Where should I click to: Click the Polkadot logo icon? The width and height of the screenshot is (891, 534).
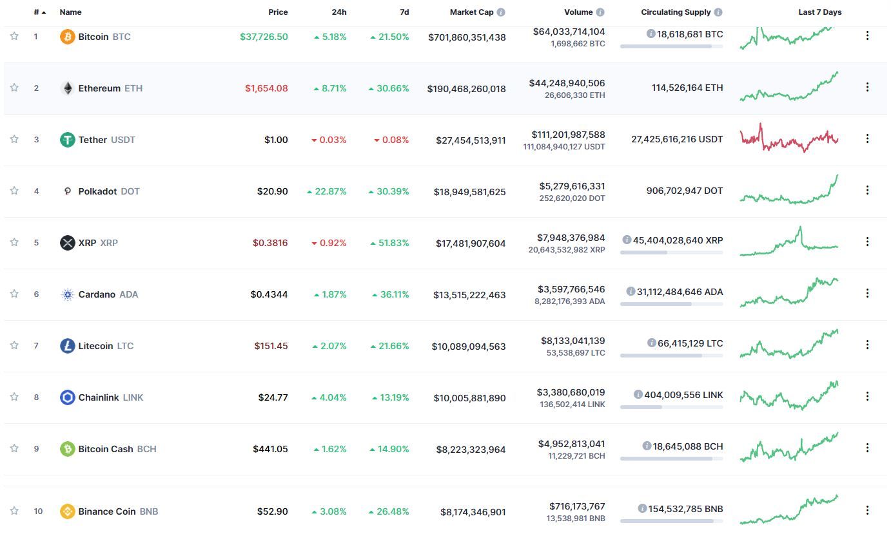[x=67, y=191]
